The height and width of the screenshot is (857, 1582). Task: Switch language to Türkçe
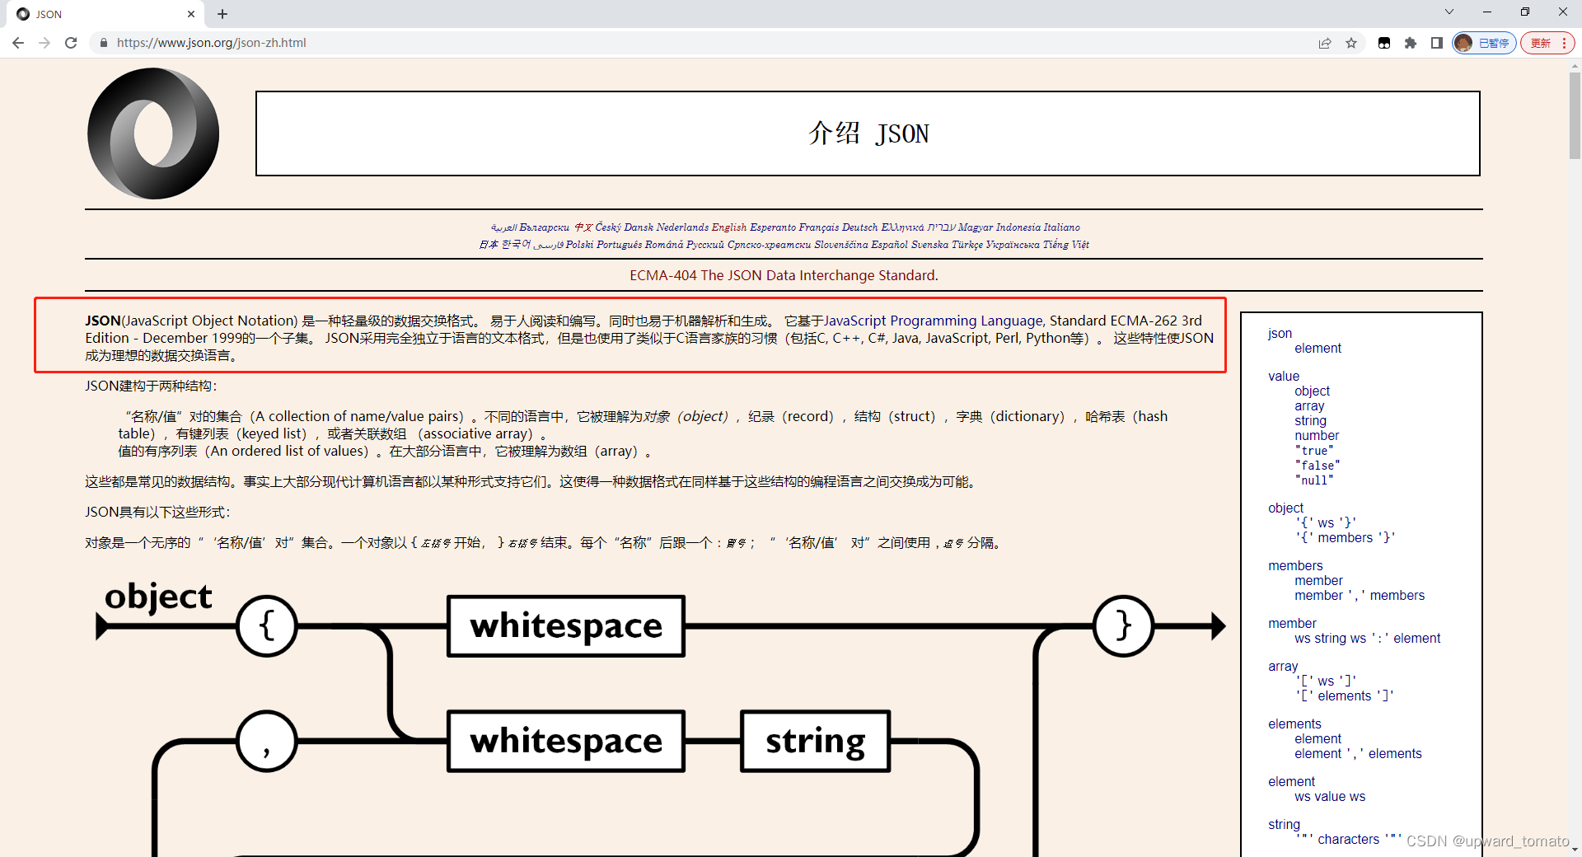point(967,245)
